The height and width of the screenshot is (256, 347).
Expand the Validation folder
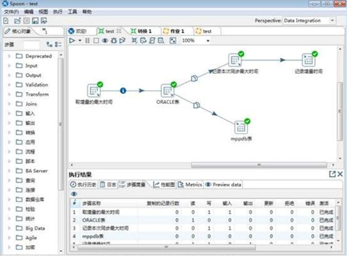point(9,84)
